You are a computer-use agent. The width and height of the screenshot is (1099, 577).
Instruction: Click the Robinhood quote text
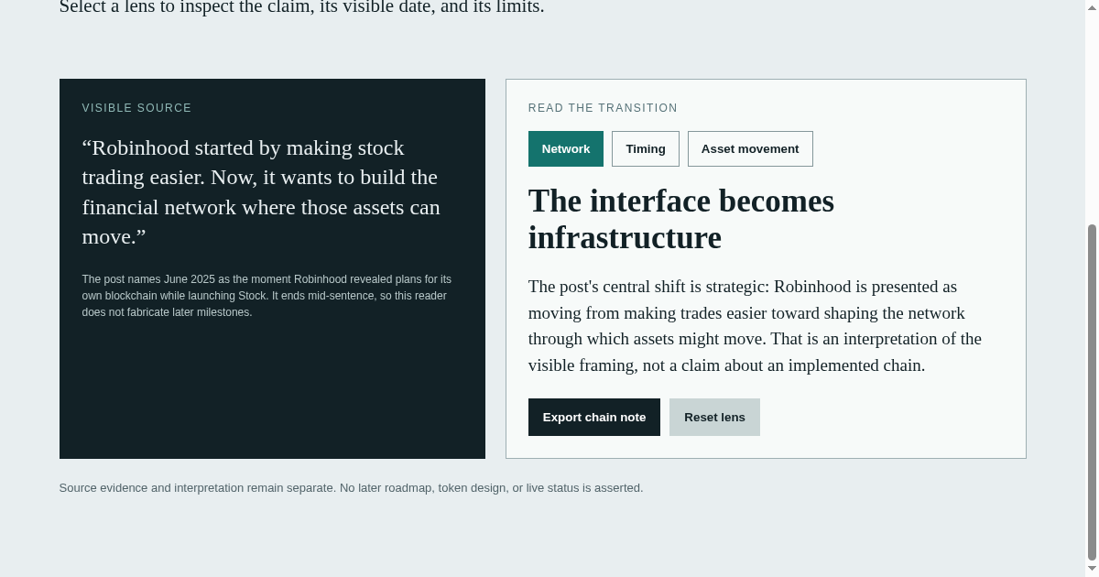click(261, 192)
